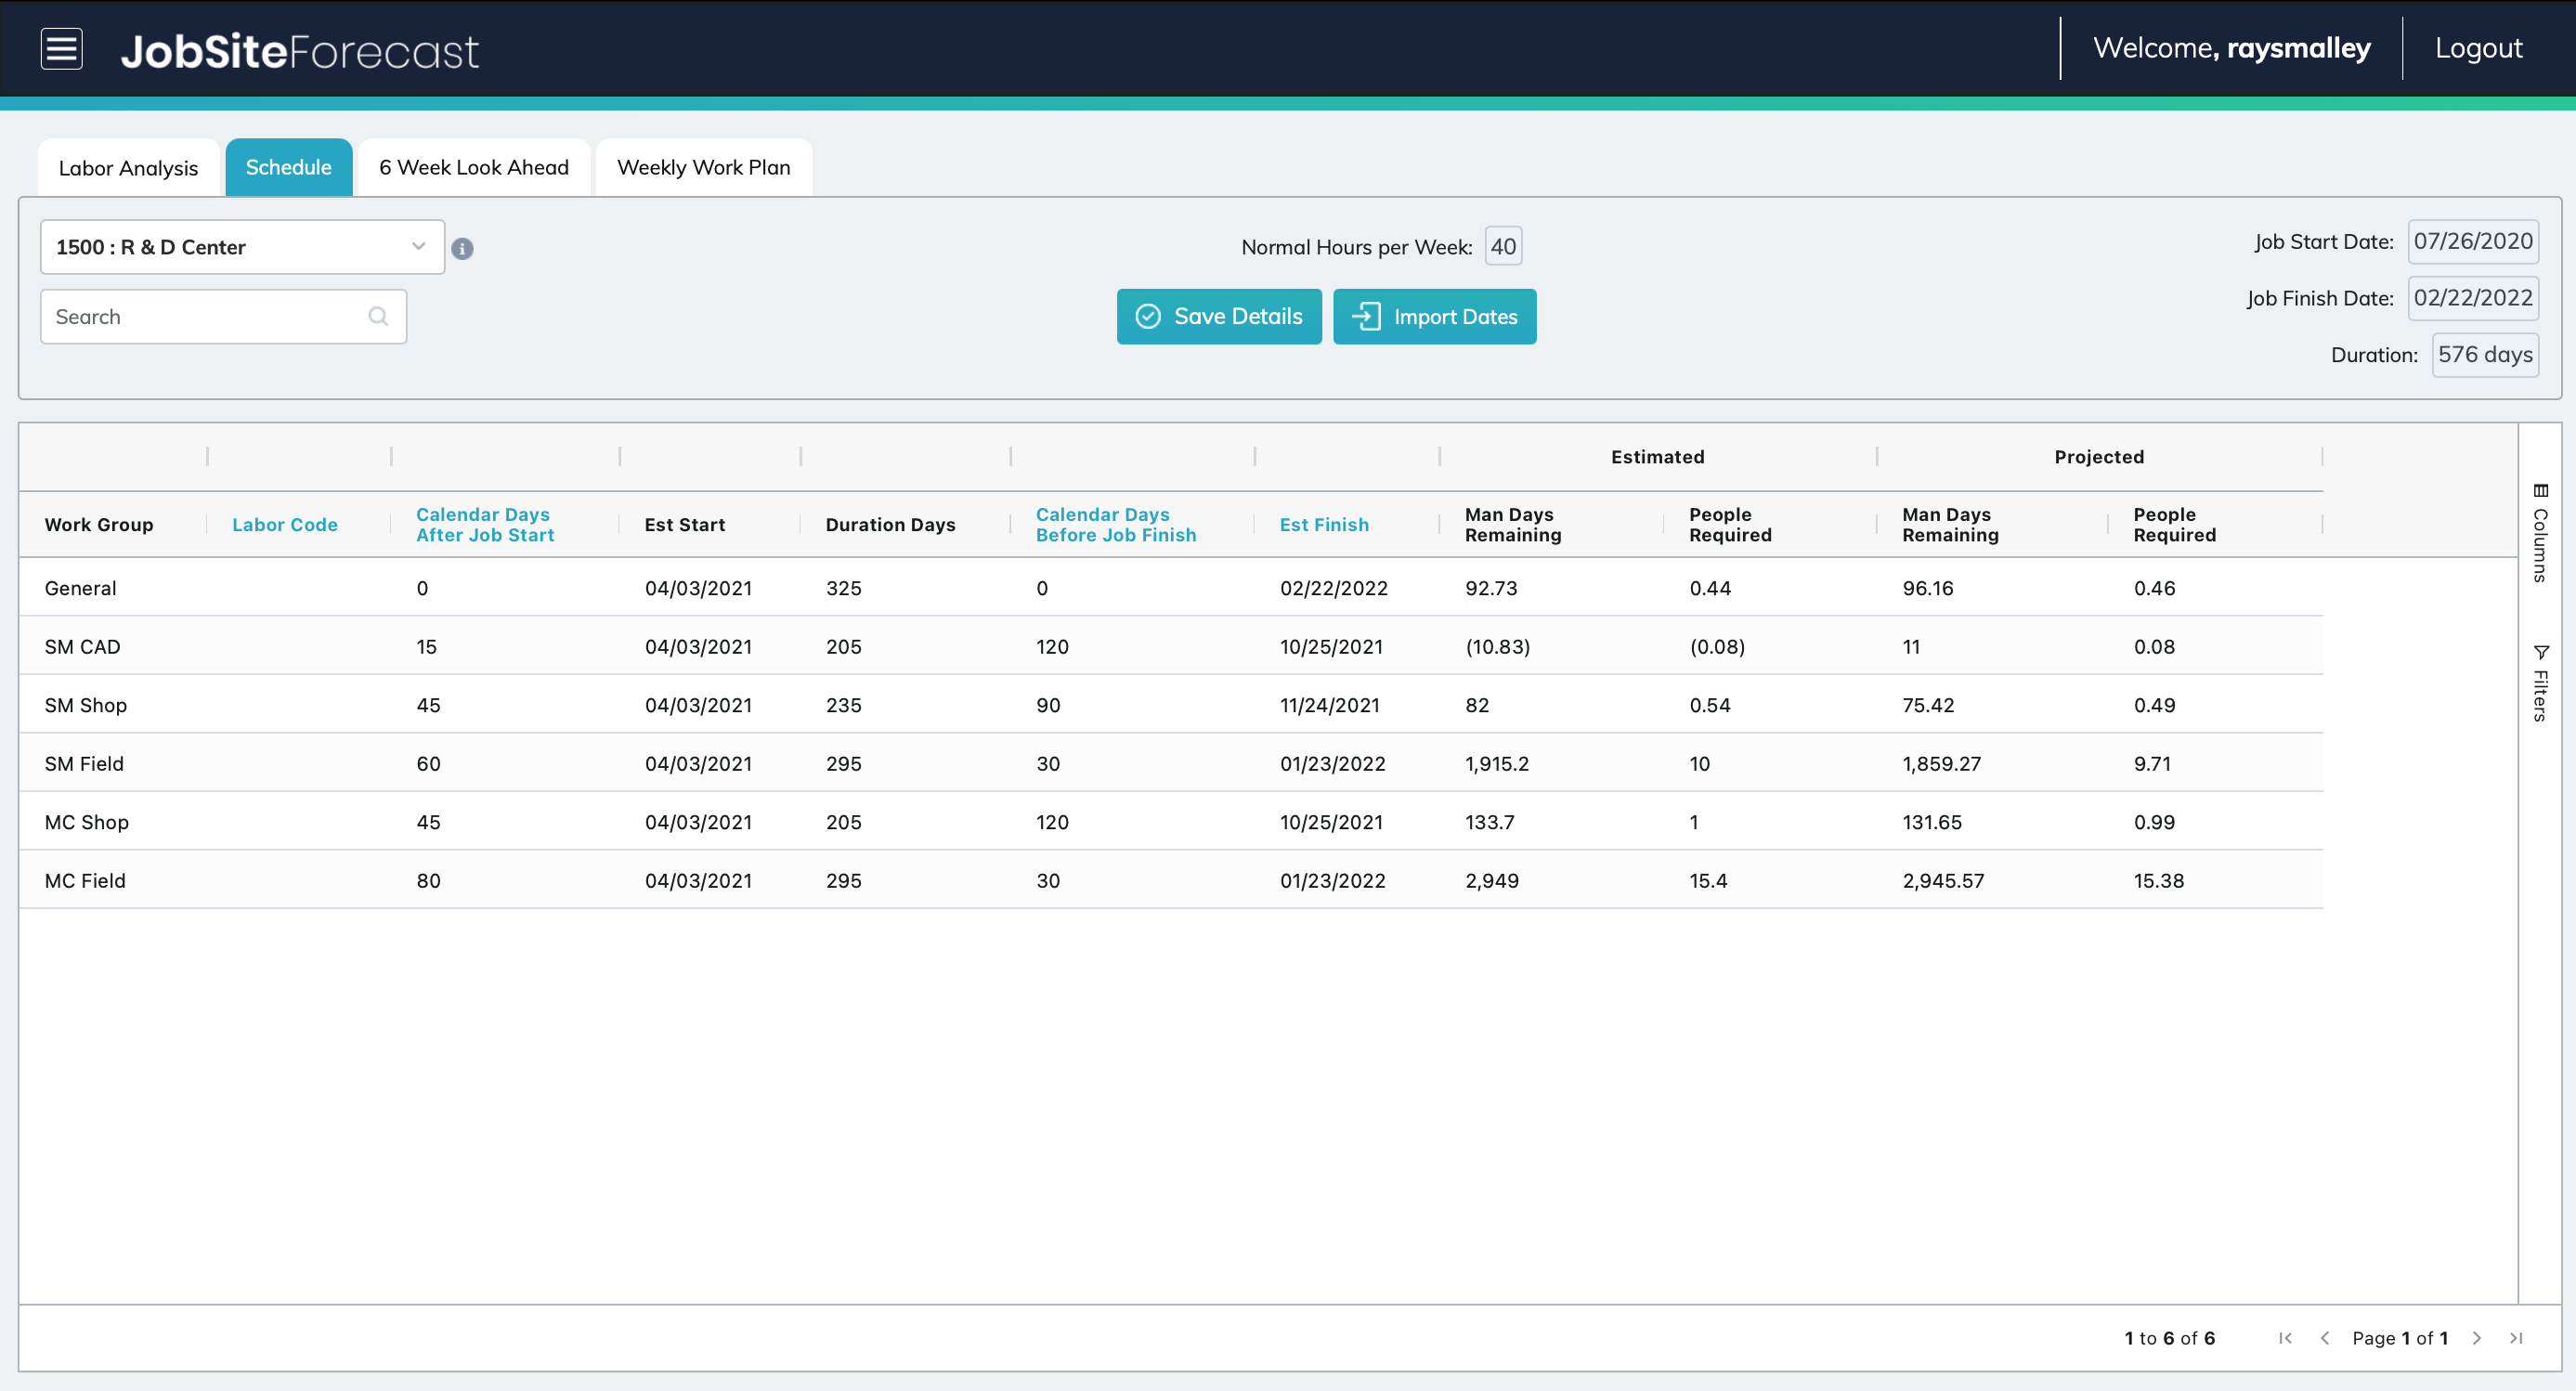Click the JobSiteForecast logo

300,51
